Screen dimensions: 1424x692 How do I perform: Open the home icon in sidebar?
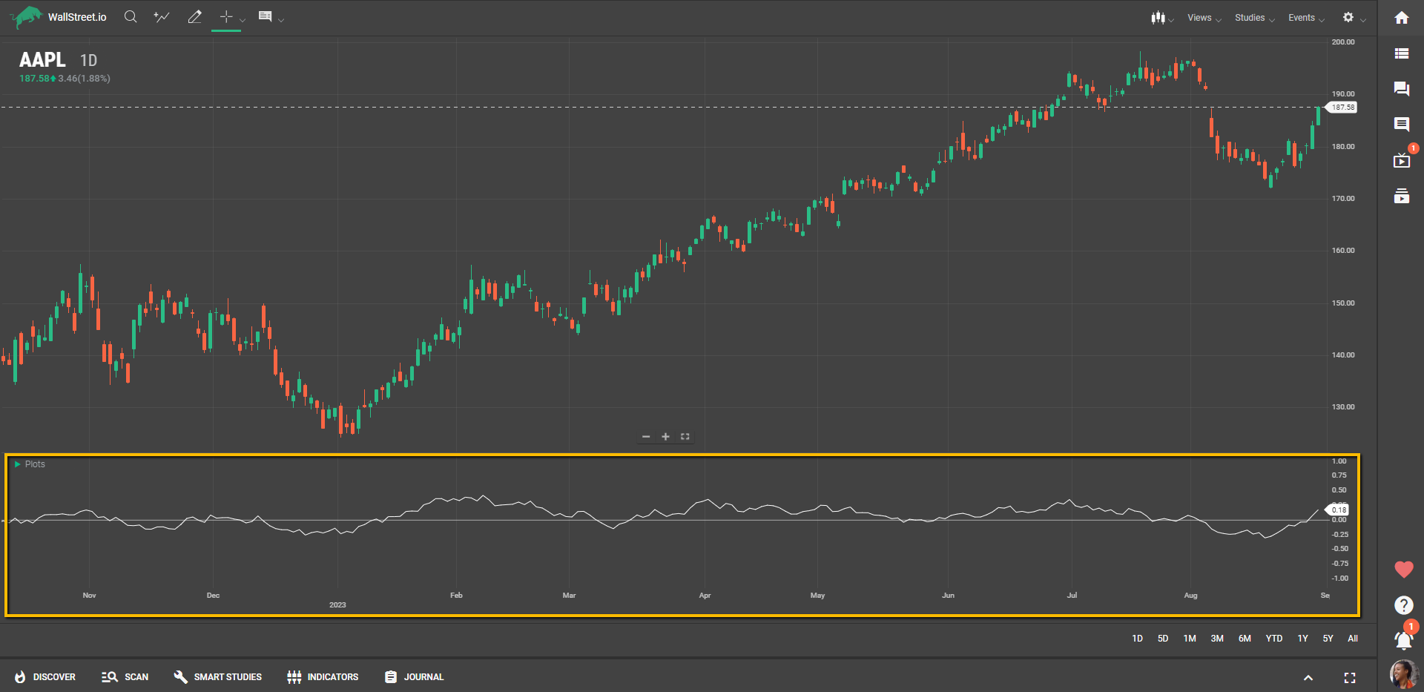(1401, 18)
